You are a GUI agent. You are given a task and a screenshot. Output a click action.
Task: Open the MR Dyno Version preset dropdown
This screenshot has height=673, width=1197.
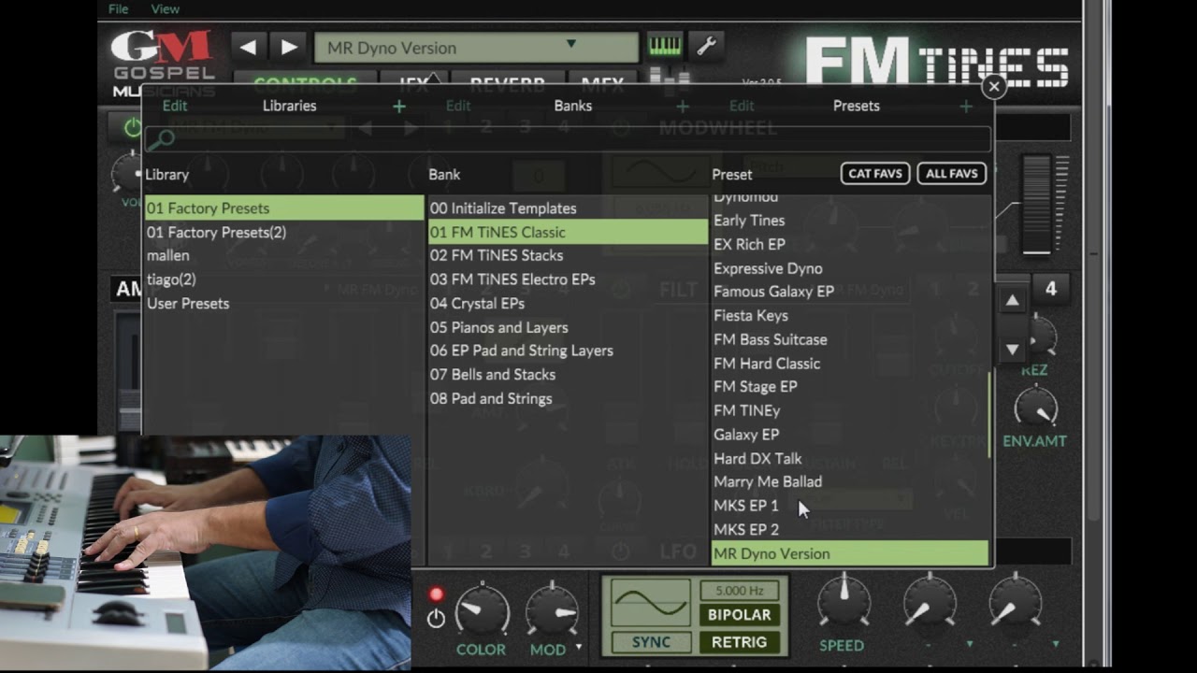tap(476, 48)
